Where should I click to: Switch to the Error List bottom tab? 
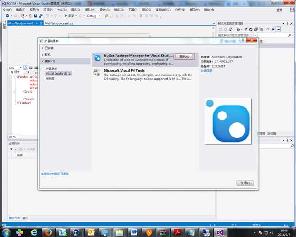point(14,218)
